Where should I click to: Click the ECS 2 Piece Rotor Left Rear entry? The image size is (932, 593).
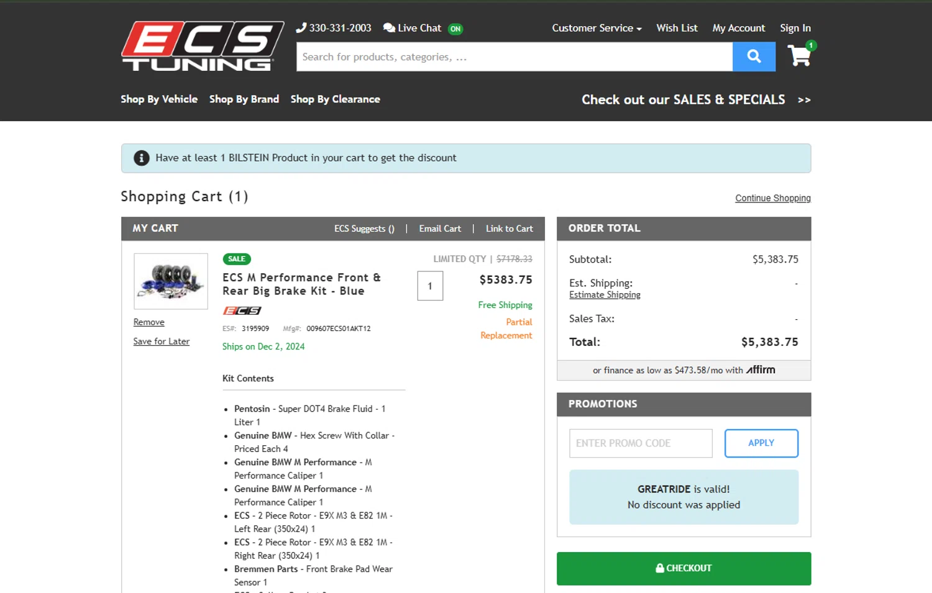(313, 522)
